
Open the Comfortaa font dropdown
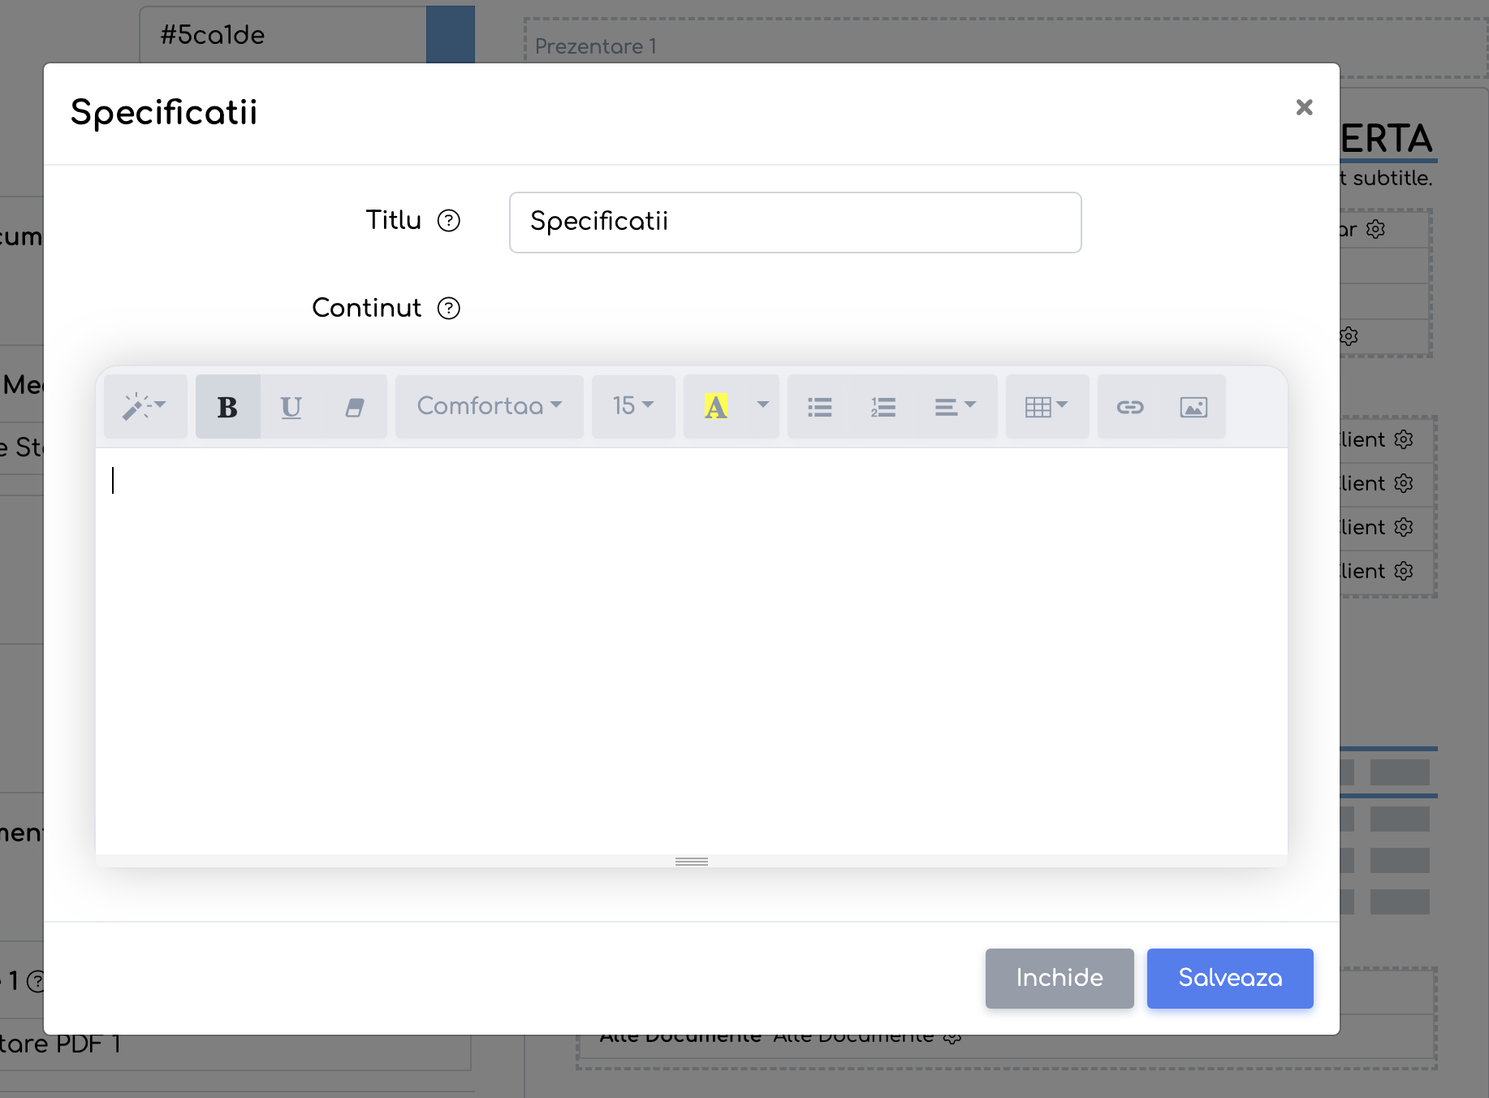coord(489,406)
